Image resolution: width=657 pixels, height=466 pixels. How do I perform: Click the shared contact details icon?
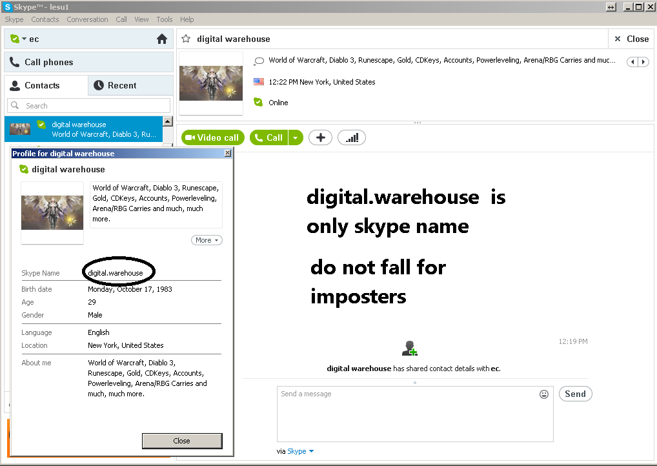[409, 349]
